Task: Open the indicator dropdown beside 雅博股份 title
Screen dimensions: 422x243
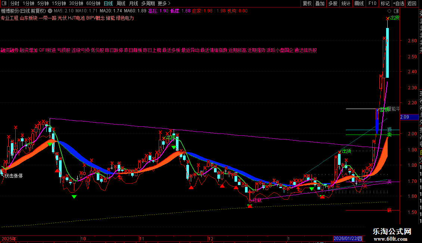Action: (x=50, y=11)
